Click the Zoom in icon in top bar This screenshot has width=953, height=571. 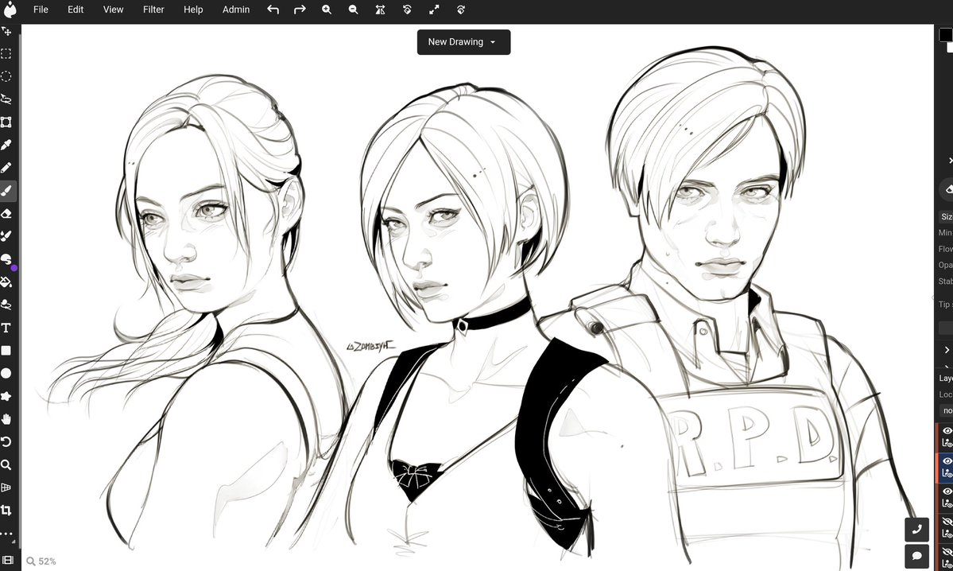coord(327,10)
